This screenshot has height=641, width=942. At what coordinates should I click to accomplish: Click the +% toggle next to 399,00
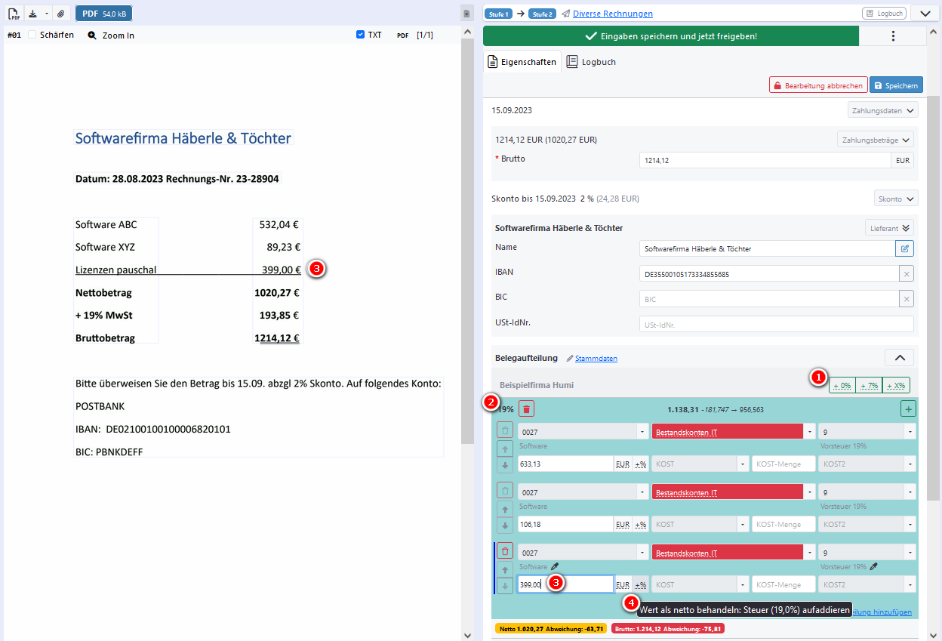(640, 584)
